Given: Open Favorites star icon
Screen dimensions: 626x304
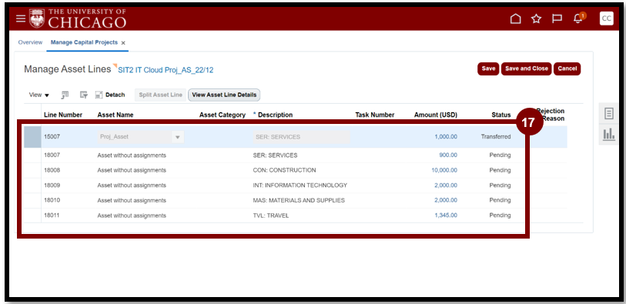Looking at the screenshot, I should coord(536,18).
